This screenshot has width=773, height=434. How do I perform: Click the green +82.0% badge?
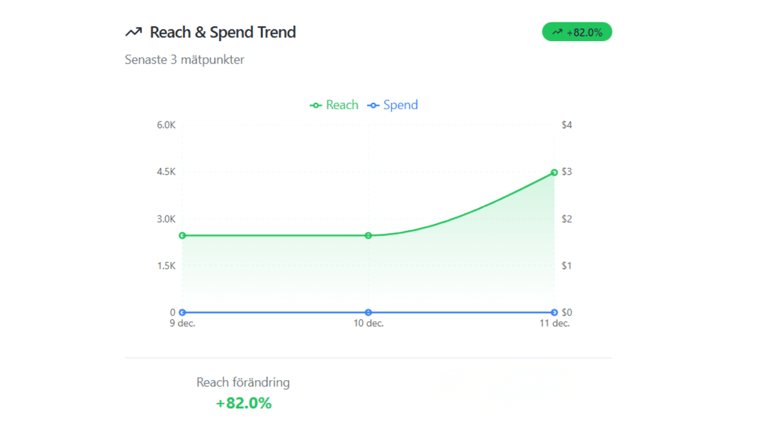[x=577, y=32]
